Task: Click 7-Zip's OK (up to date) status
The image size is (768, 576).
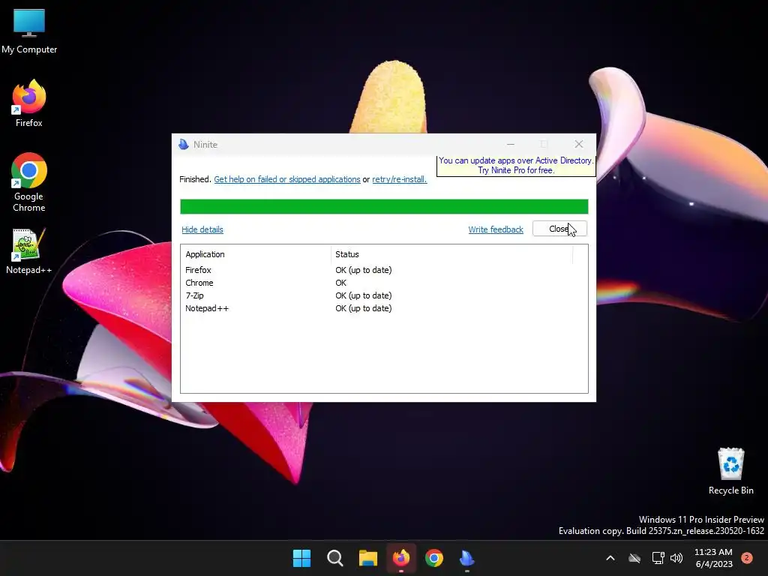Action: (x=364, y=295)
